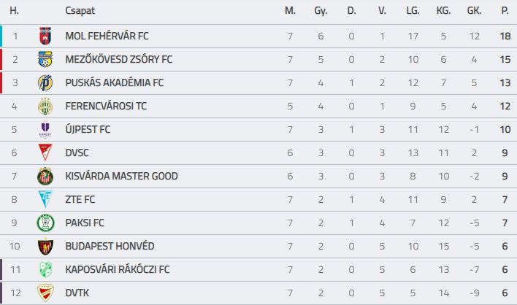Click the Paksi FC round green logo

[45, 223]
